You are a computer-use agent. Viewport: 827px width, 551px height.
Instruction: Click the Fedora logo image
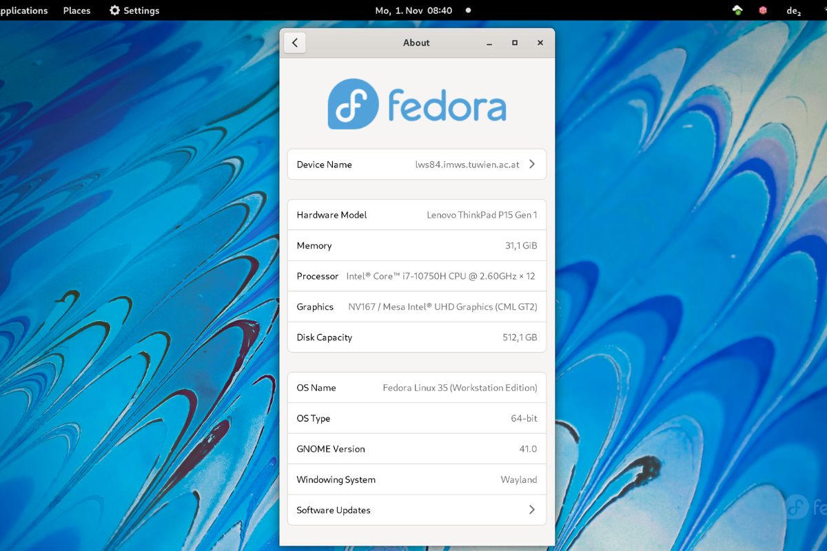[x=417, y=104]
